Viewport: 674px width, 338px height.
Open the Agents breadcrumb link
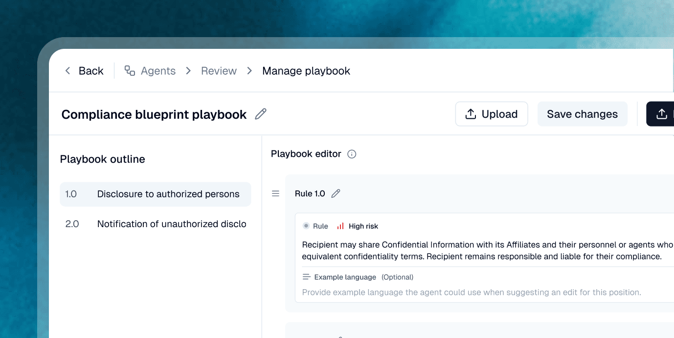(x=158, y=71)
